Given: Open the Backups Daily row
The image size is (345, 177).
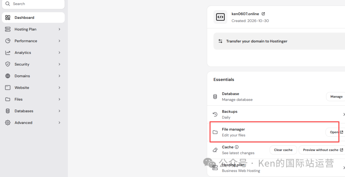Looking at the screenshot, I should tap(276, 114).
